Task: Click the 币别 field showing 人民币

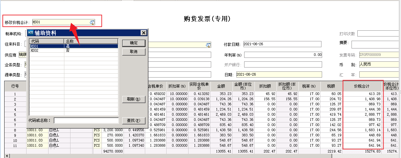Action: click(x=378, y=64)
